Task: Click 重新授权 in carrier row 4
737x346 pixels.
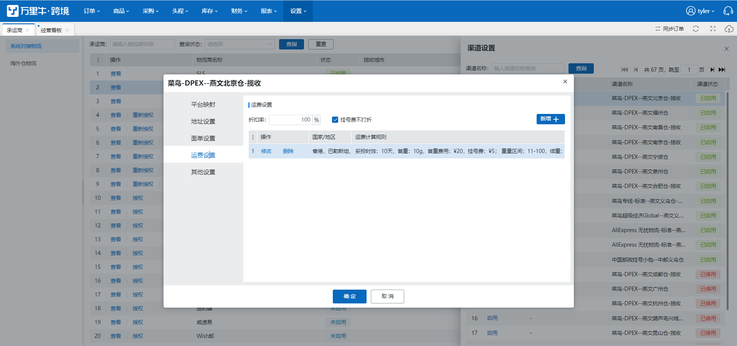Action: [143, 115]
